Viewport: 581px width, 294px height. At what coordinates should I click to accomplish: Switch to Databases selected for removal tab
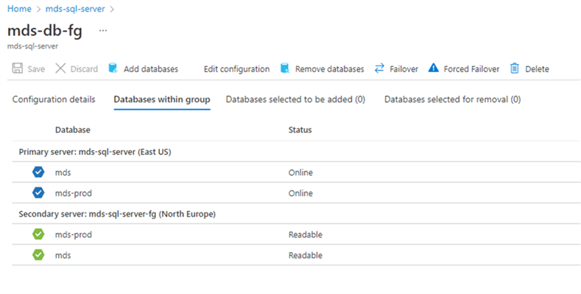point(452,99)
